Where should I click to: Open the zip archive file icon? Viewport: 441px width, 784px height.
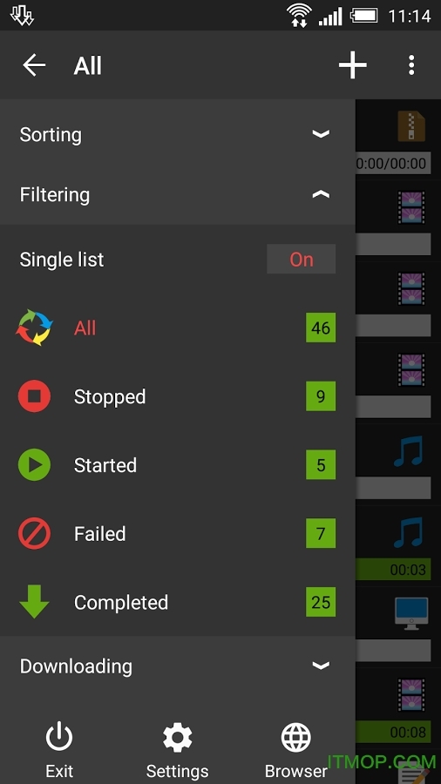[411, 126]
